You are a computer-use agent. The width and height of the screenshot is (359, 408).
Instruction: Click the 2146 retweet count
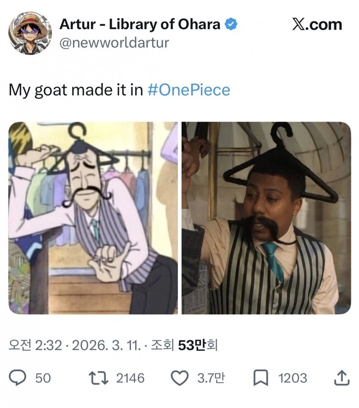[x=130, y=378]
